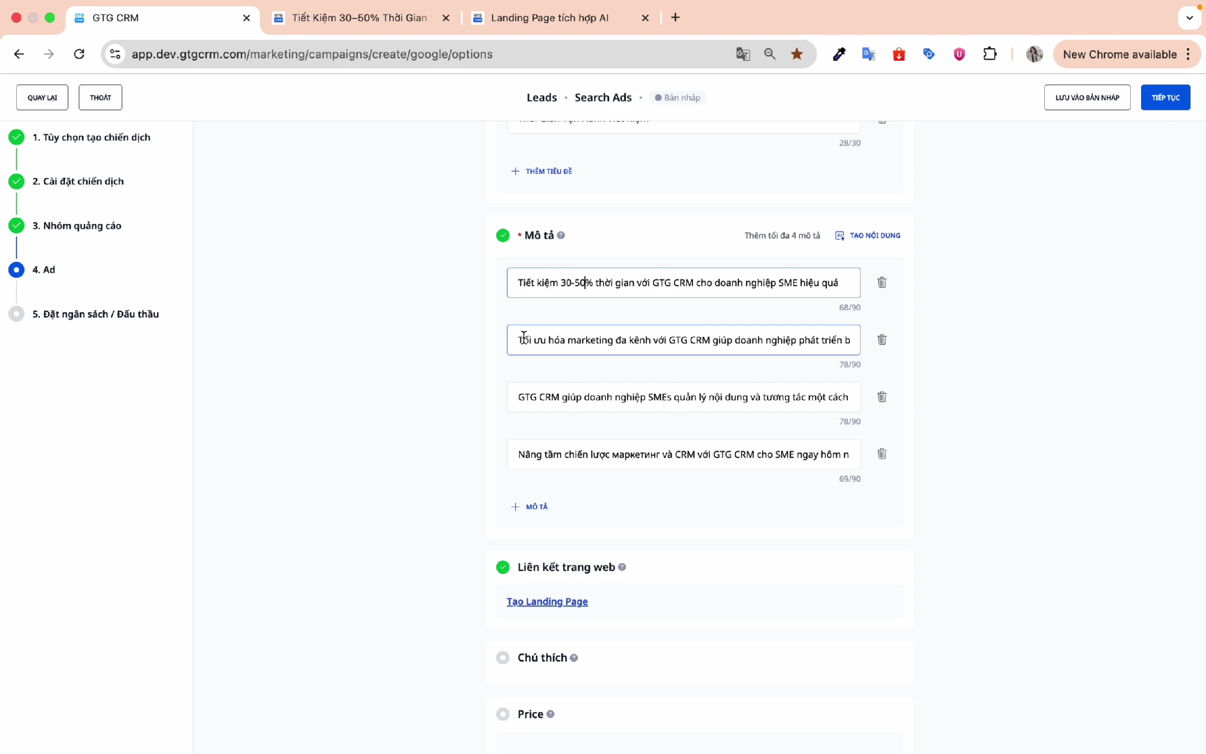Click the green checkmark beside Mô tả
1206x754 pixels.
[503, 235]
